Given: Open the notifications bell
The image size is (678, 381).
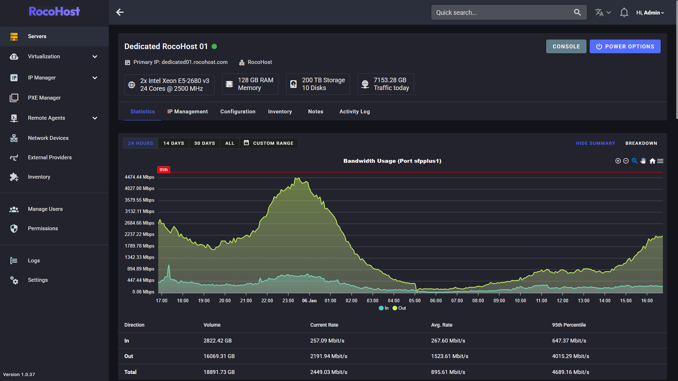Looking at the screenshot, I should pyautogui.click(x=624, y=13).
